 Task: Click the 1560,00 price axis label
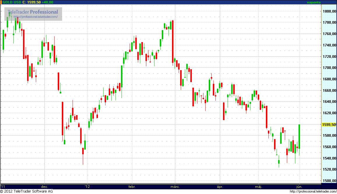(x=329, y=147)
